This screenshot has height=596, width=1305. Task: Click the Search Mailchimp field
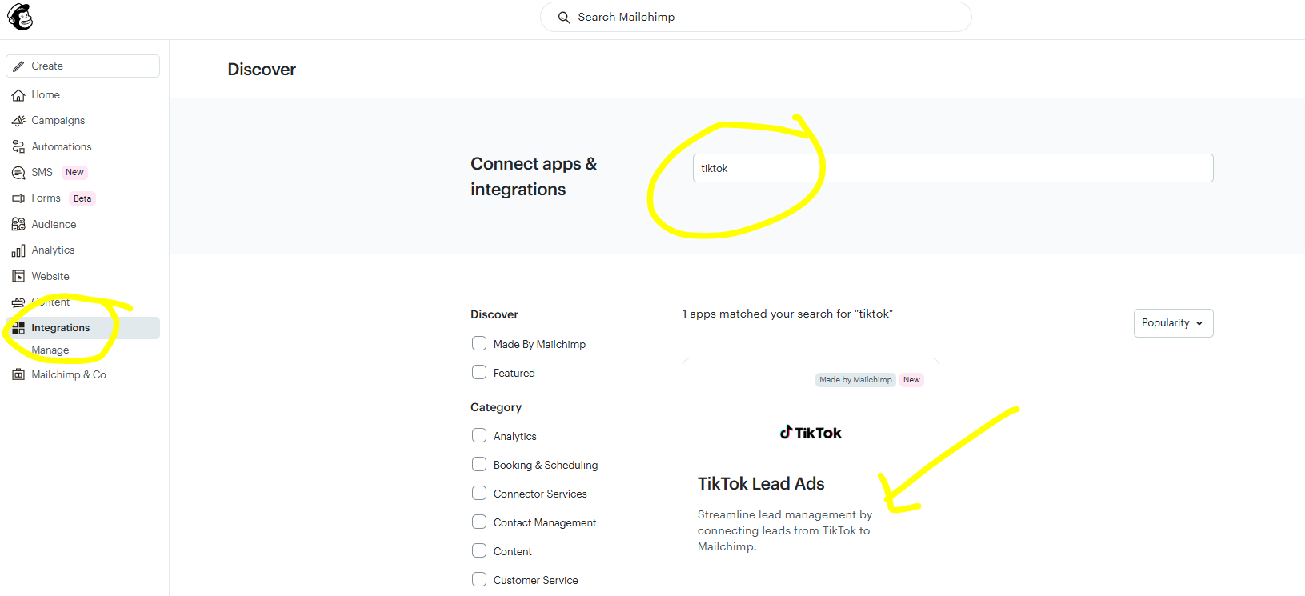[756, 17]
